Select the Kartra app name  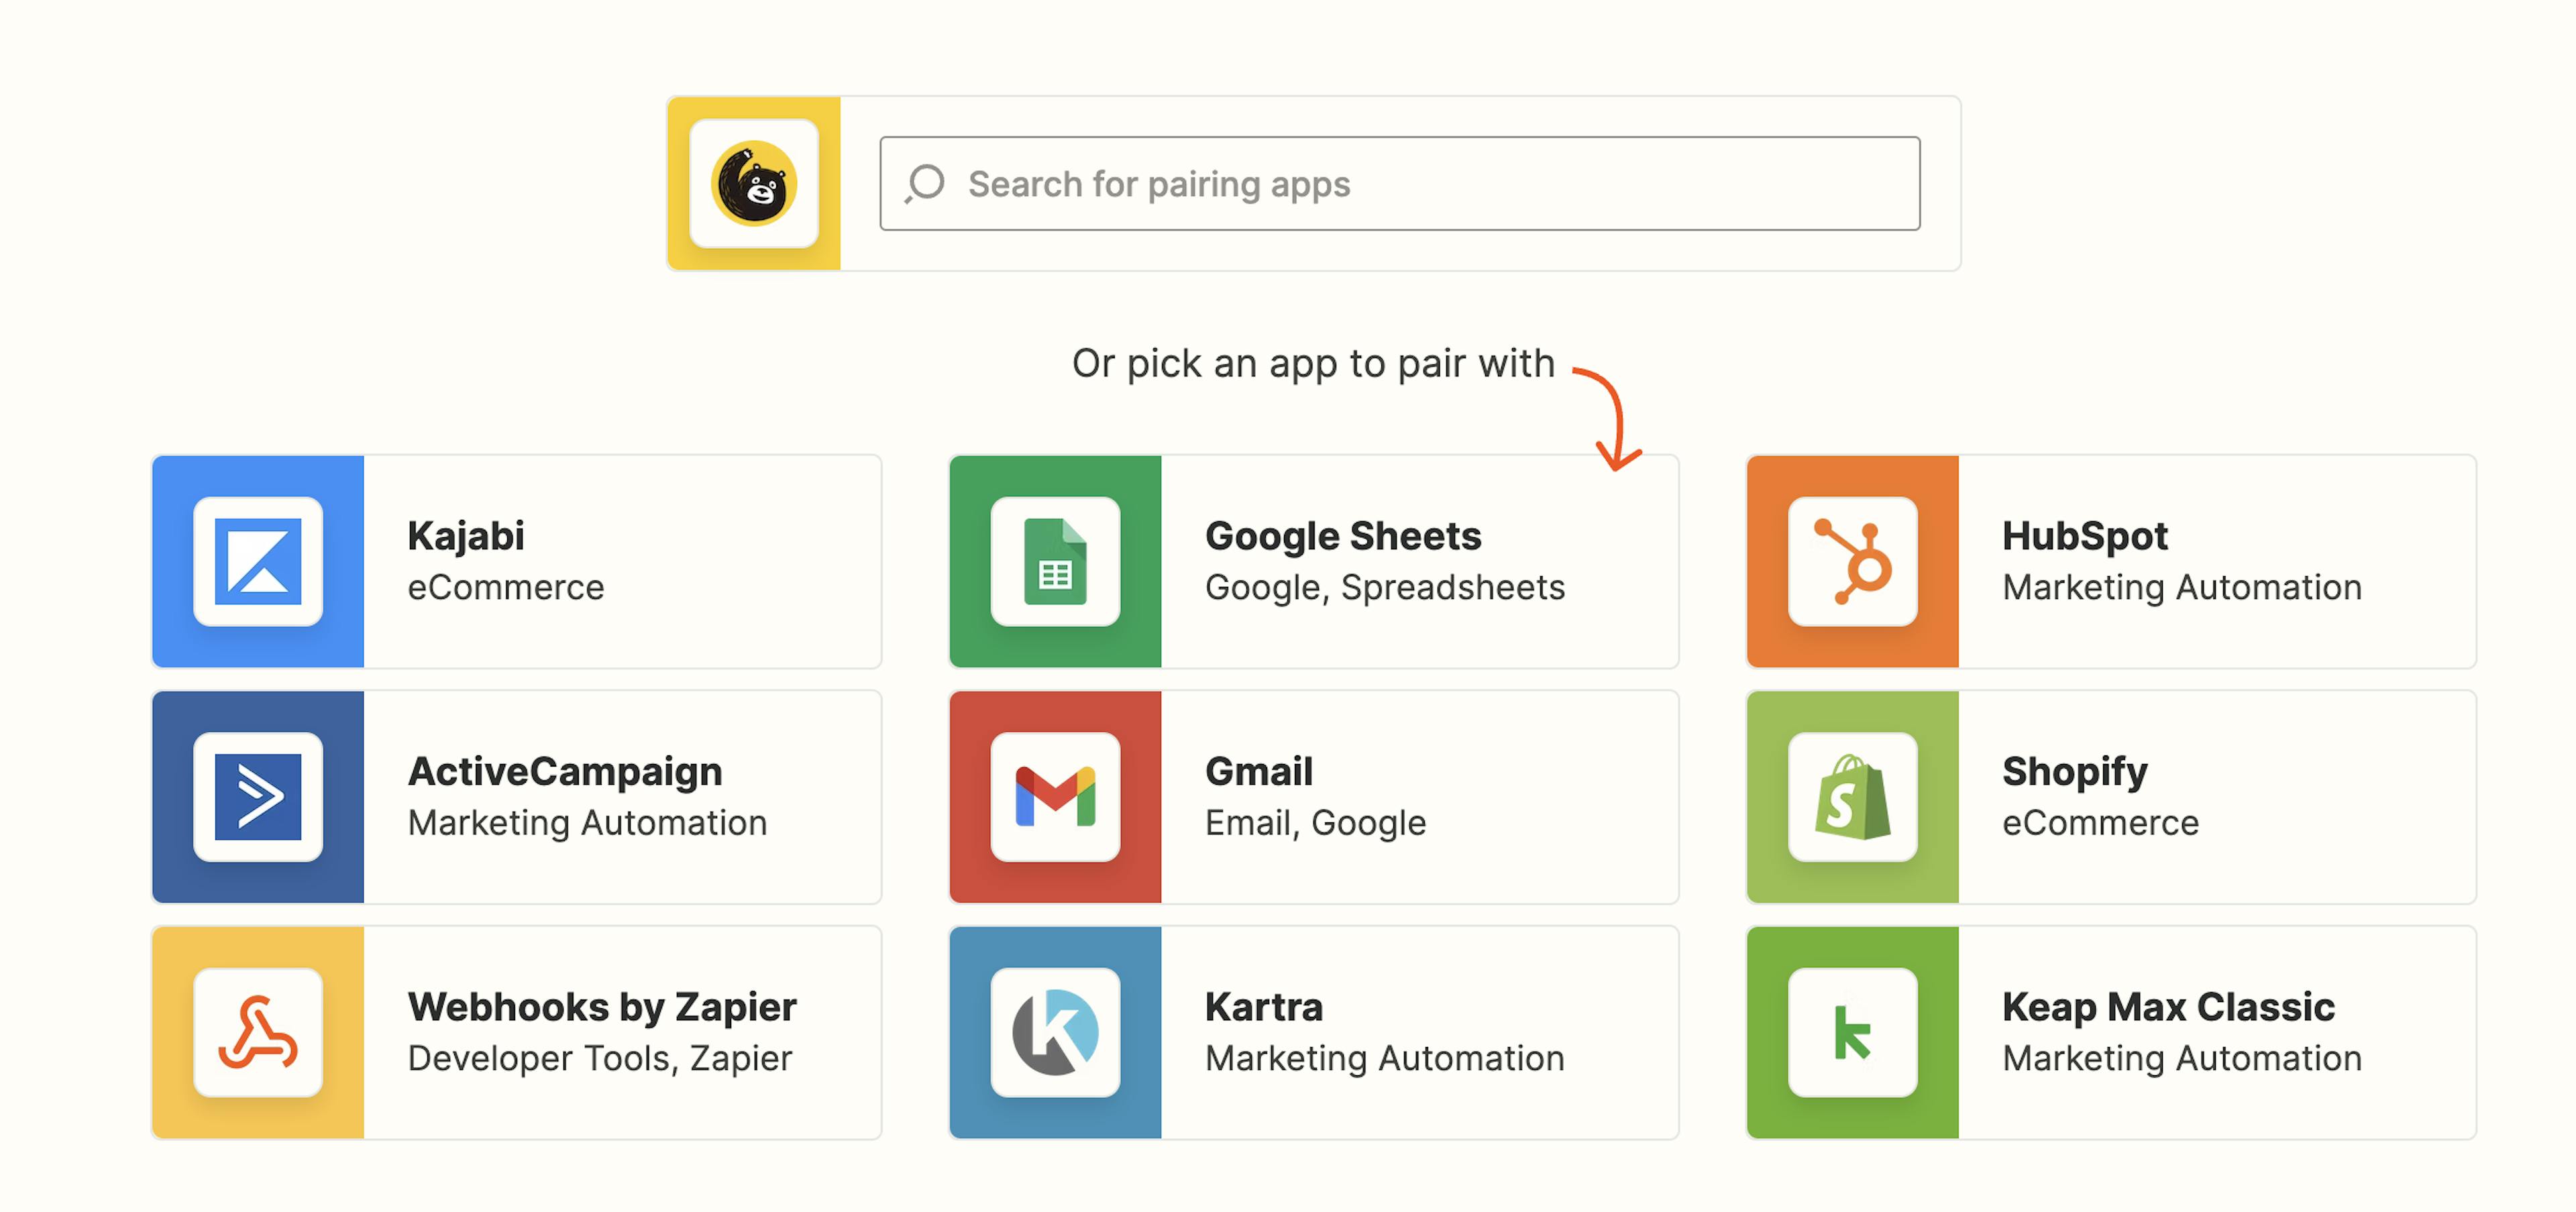1264,1007
